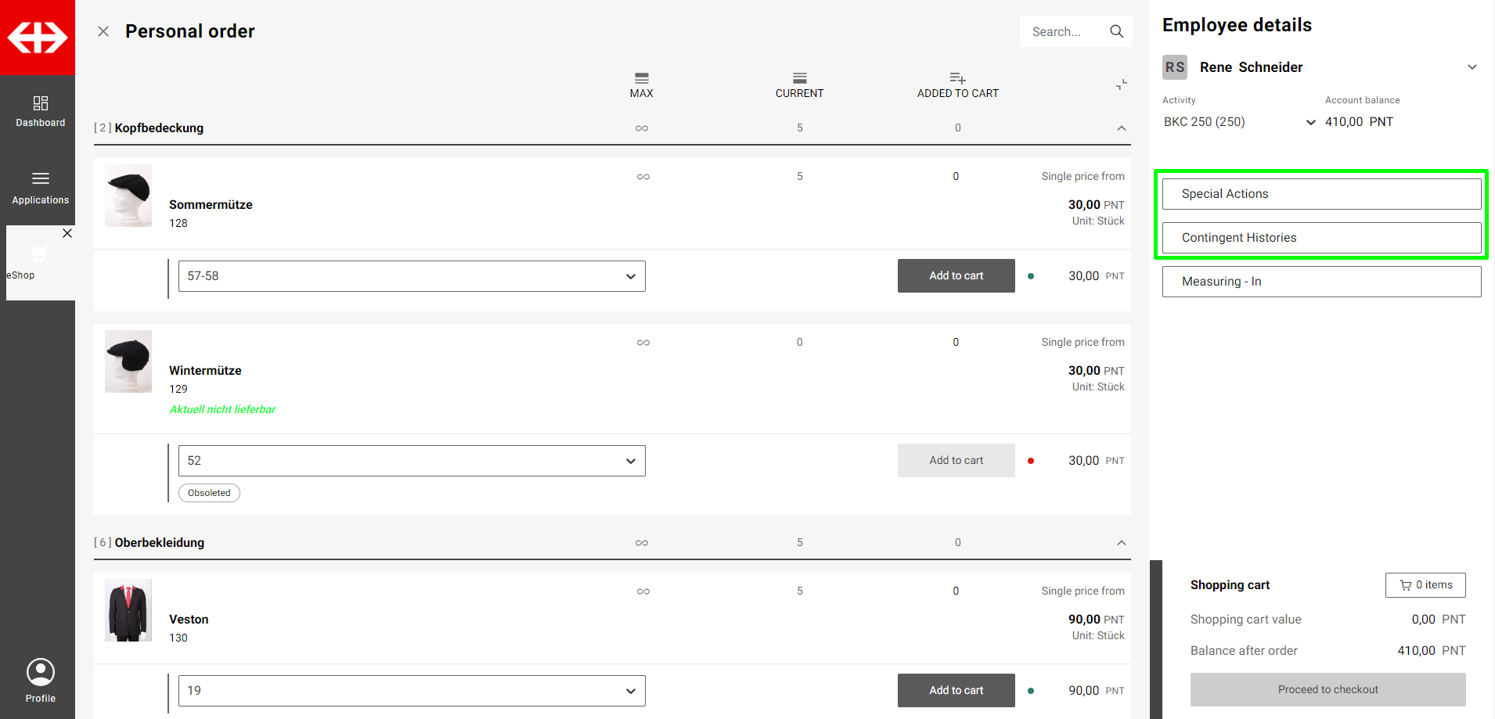1495x719 pixels.
Task: Collapse the Kopfbedeckung category
Action: (x=1121, y=128)
